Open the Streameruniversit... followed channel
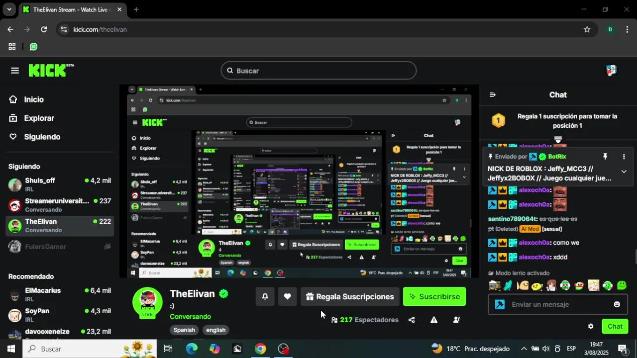 tap(60, 205)
